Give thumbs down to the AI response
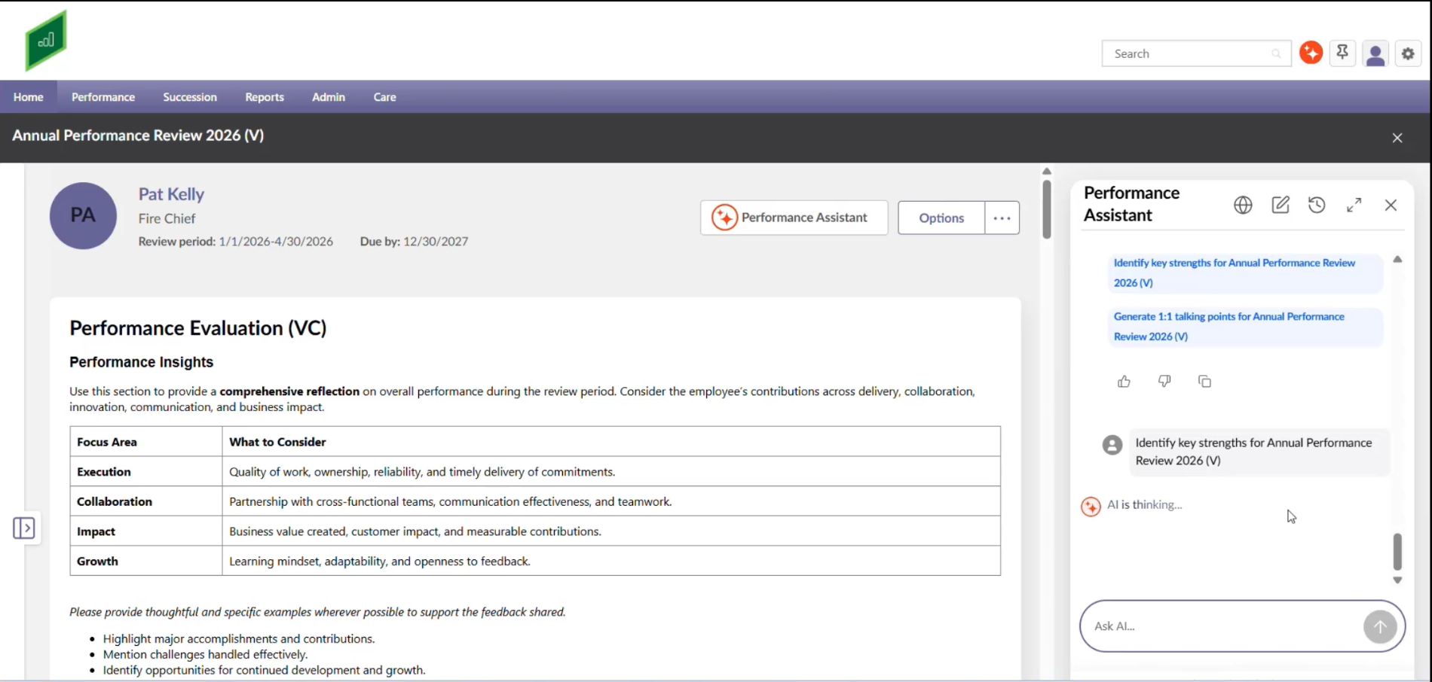The width and height of the screenshot is (1432, 682). 1164,382
